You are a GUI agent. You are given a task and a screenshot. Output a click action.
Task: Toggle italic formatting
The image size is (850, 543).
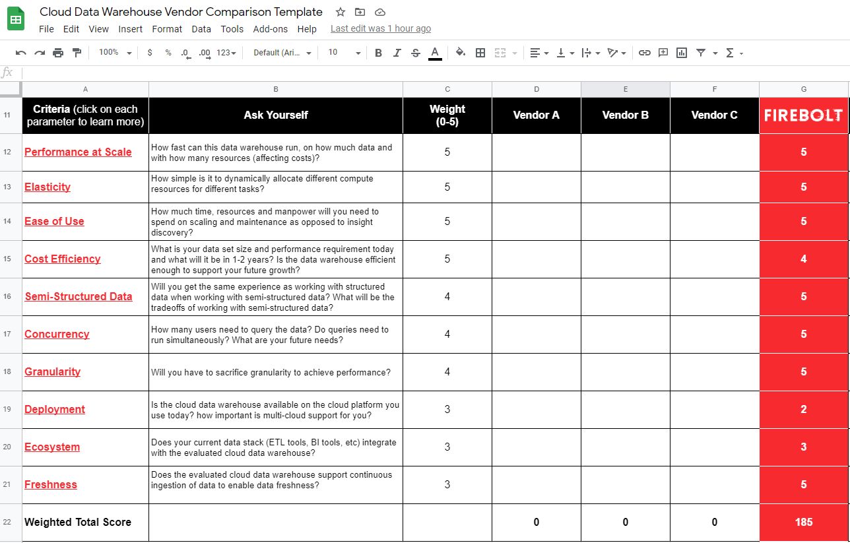(x=397, y=52)
